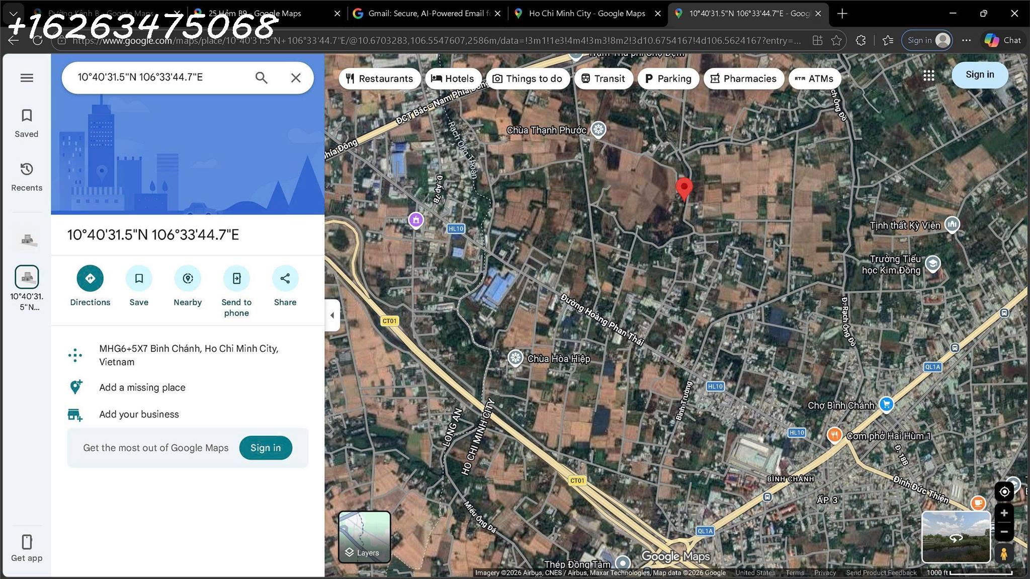This screenshot has width=1030, height=579.
Task: Toggle the Layers map view
Action: coord(364,536)
